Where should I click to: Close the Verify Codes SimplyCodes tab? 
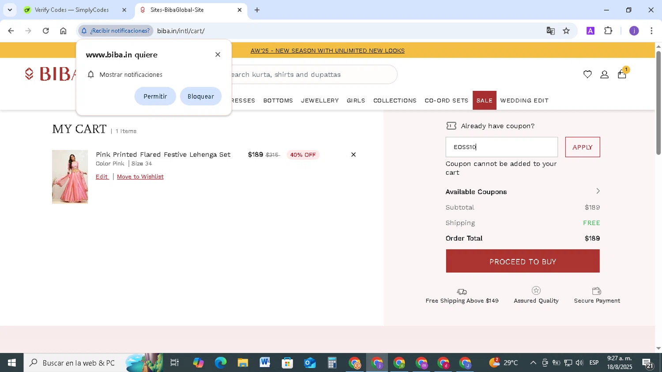click(124, 10)
